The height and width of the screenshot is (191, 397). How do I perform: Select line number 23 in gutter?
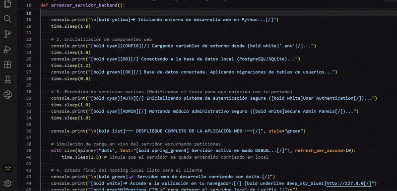tap(29, 46)
